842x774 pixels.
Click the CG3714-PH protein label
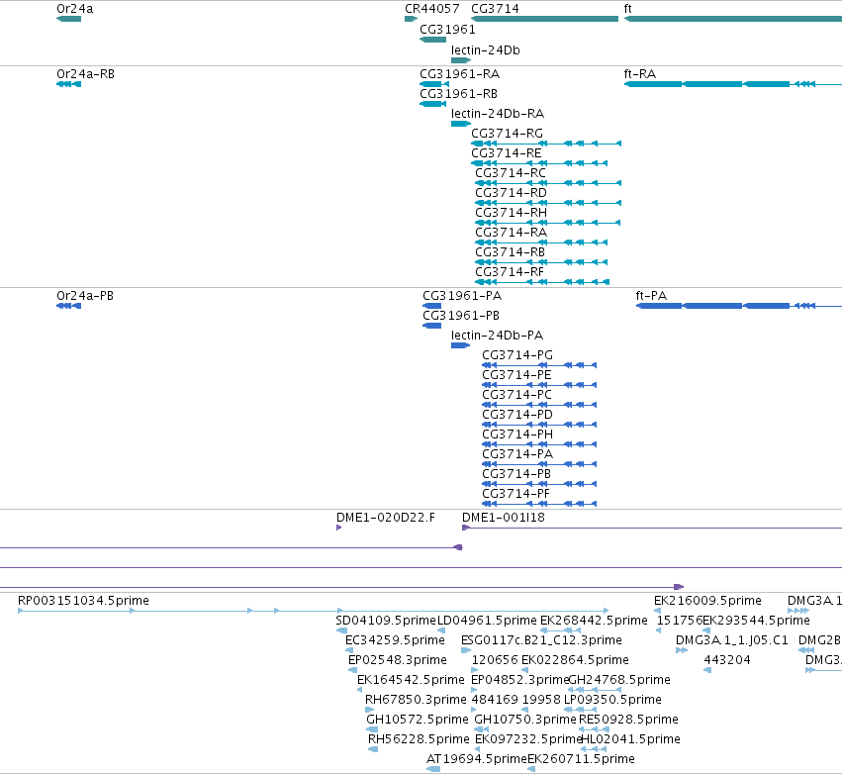tap(517, 435)
